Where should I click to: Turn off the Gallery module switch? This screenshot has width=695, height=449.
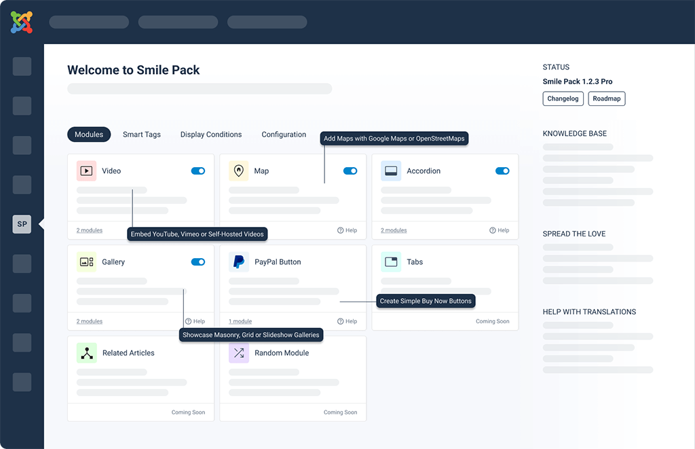point(198,262)
